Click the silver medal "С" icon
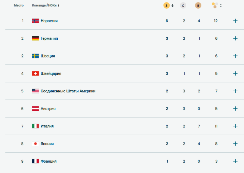This screenshot has height=173, width=244. (x=183, y=5)
